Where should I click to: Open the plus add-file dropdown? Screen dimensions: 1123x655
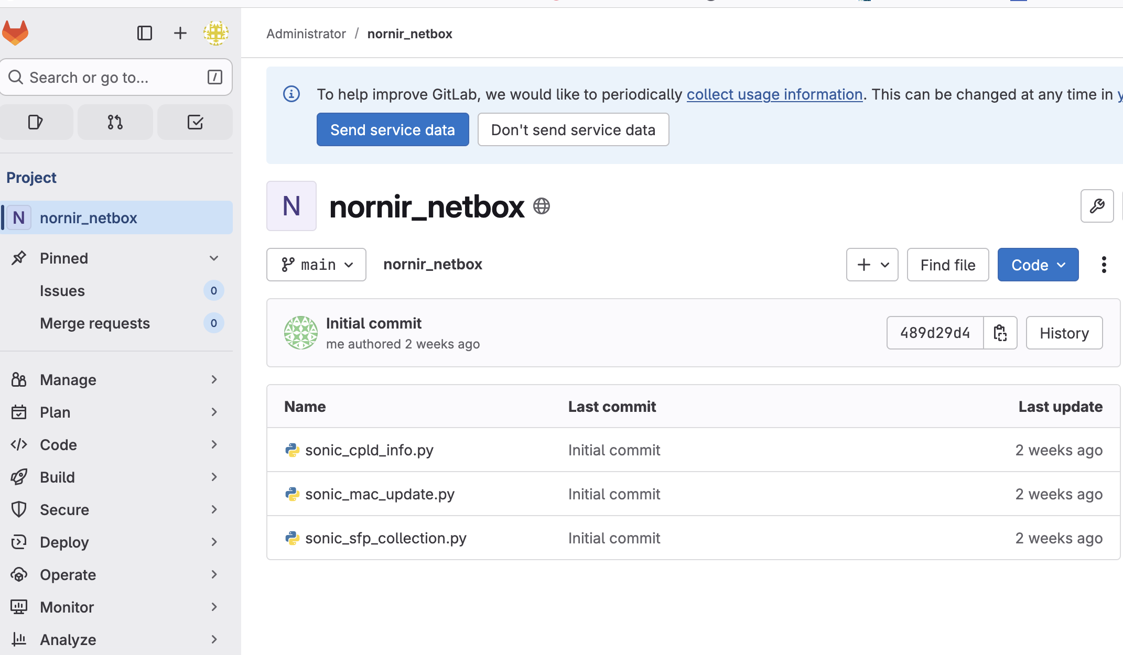872,265
